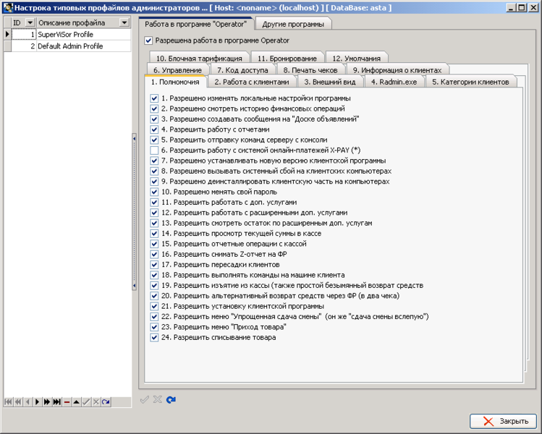Click the 'Закрыть' button
This screenshot has width=542, height=434.
(x=503, y=421)
